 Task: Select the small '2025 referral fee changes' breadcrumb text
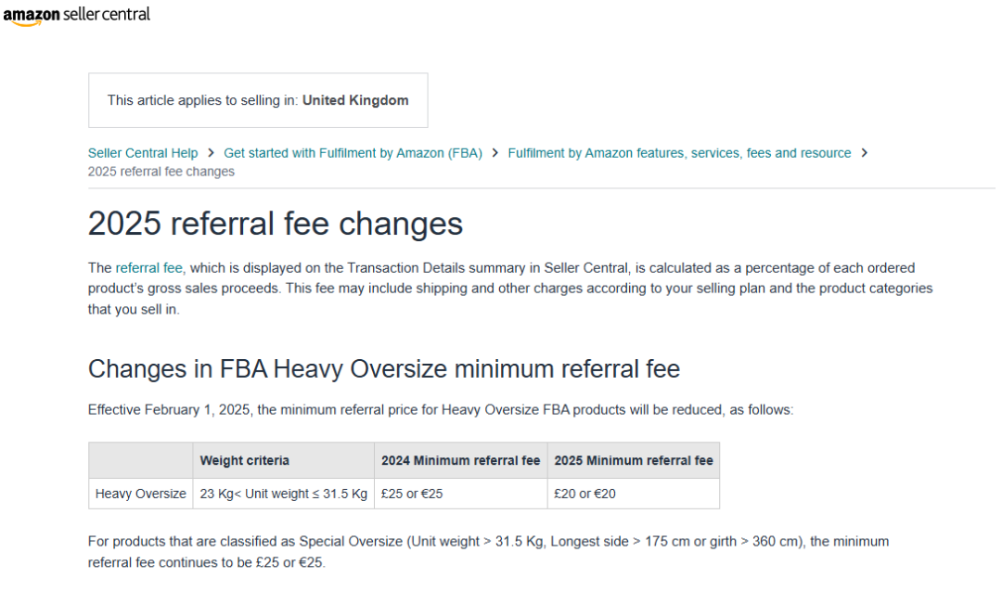[x=161, y=172]
